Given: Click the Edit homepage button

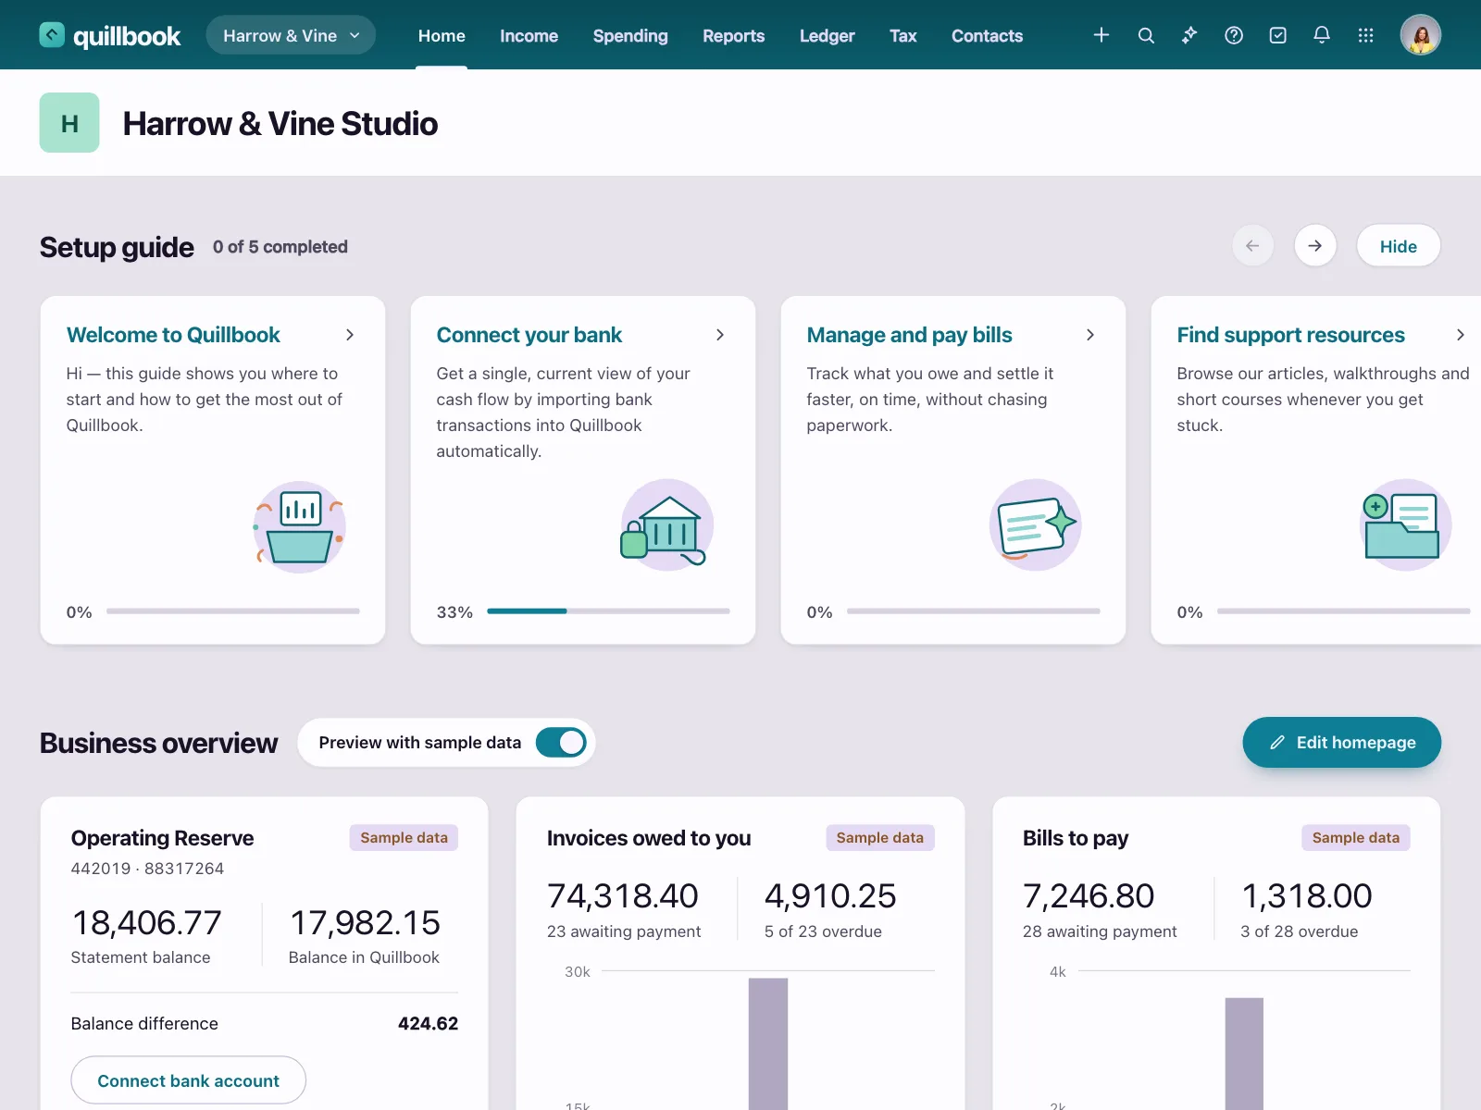Looking at the screenshot, I should (x=1342, y=743).
